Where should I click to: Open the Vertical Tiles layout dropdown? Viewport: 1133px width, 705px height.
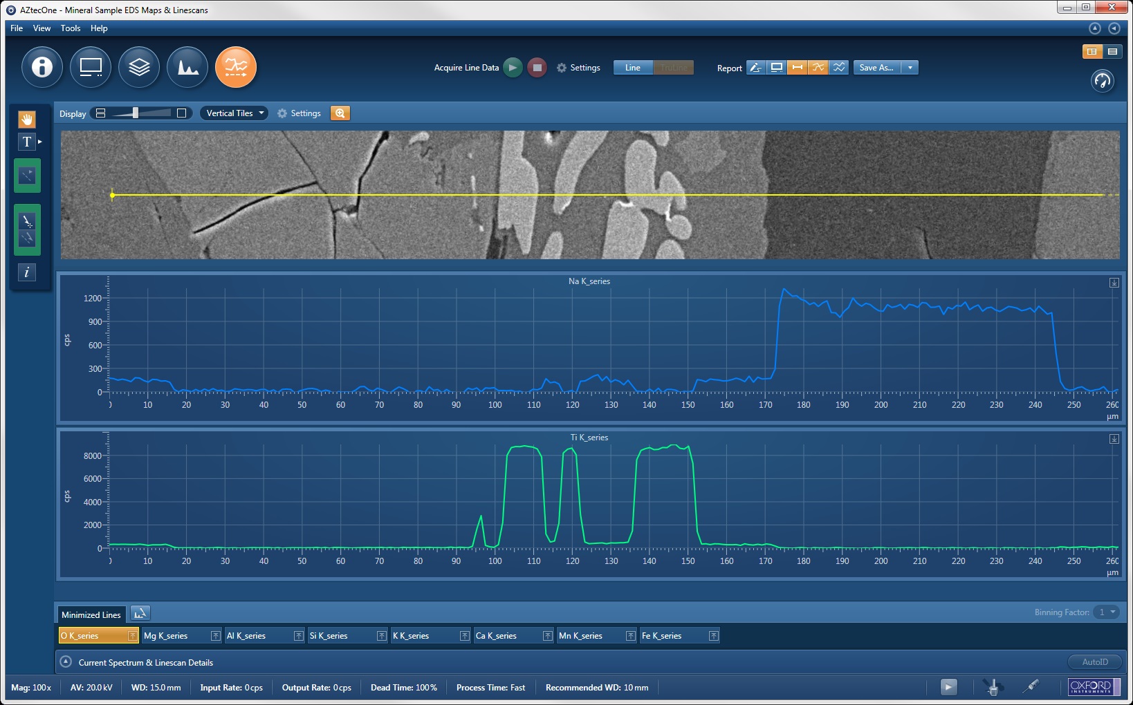(235, 113)
